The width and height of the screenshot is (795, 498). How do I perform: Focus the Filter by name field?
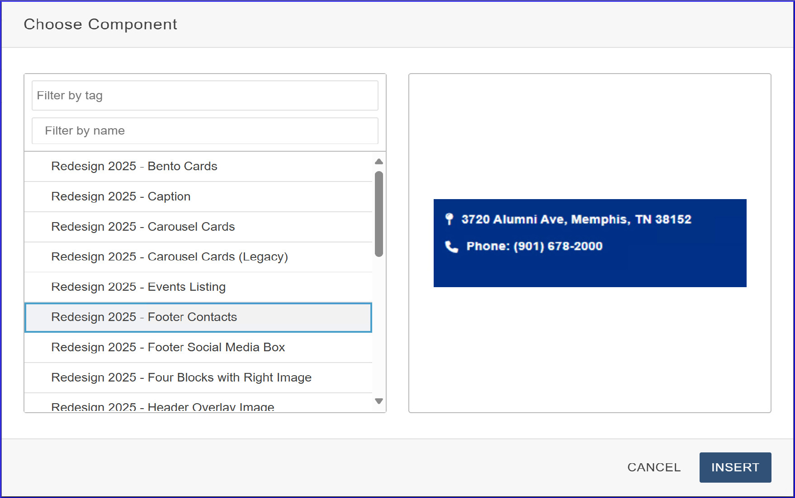[x=205, y=131]
